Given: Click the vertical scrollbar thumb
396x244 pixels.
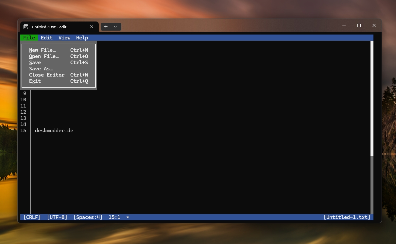Looking at the screenshot, I should [x=372, y=98].
